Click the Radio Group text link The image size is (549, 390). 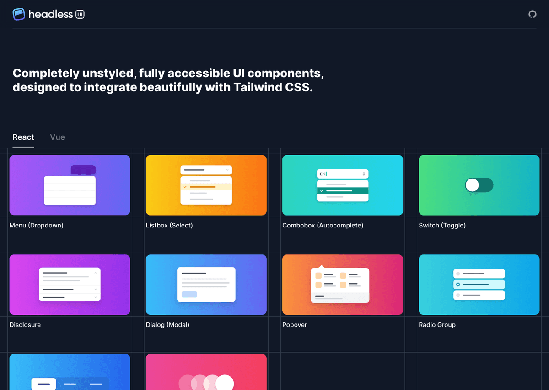(437, 325)
